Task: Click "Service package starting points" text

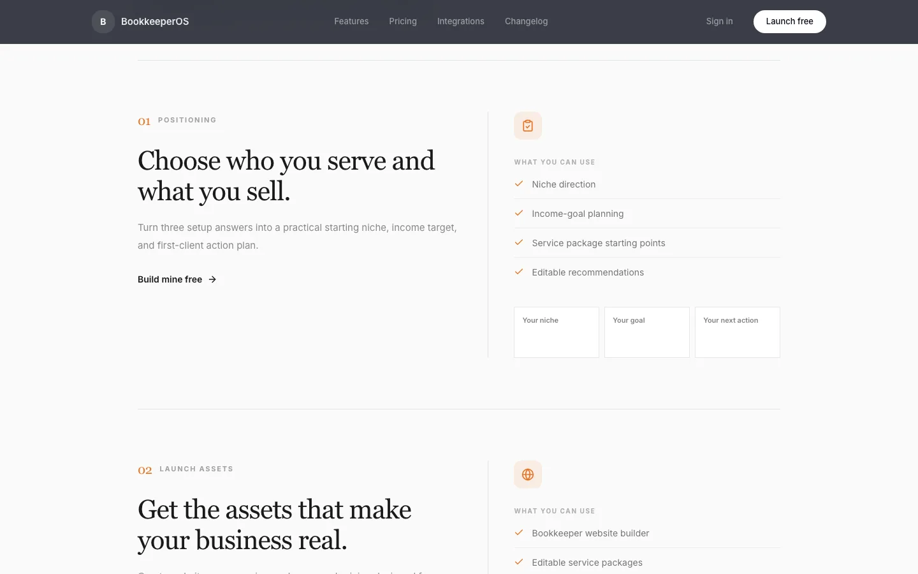Action: (x=599, y=243)
